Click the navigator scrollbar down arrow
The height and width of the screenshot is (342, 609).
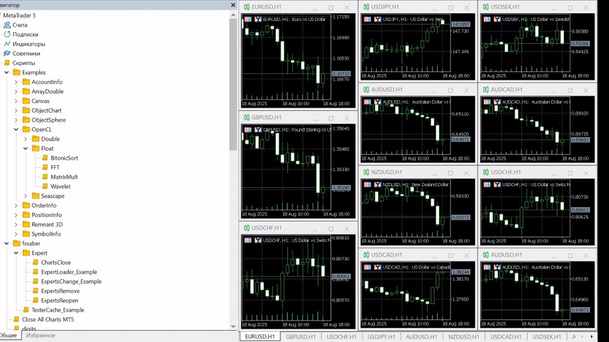tap(233, 326)
